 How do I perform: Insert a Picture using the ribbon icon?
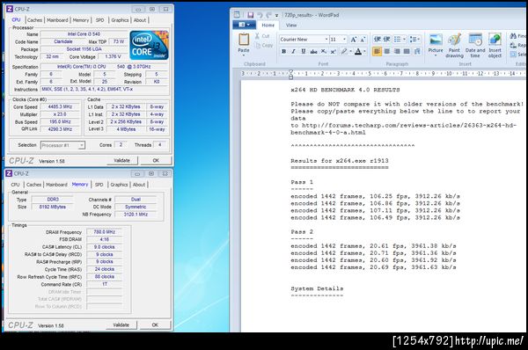click(x=436, y=40)
